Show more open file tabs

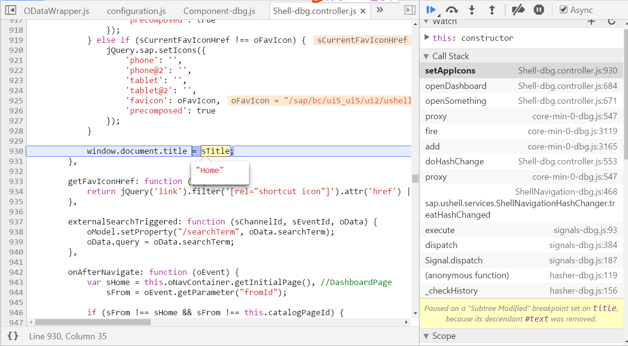coord(379,10)
